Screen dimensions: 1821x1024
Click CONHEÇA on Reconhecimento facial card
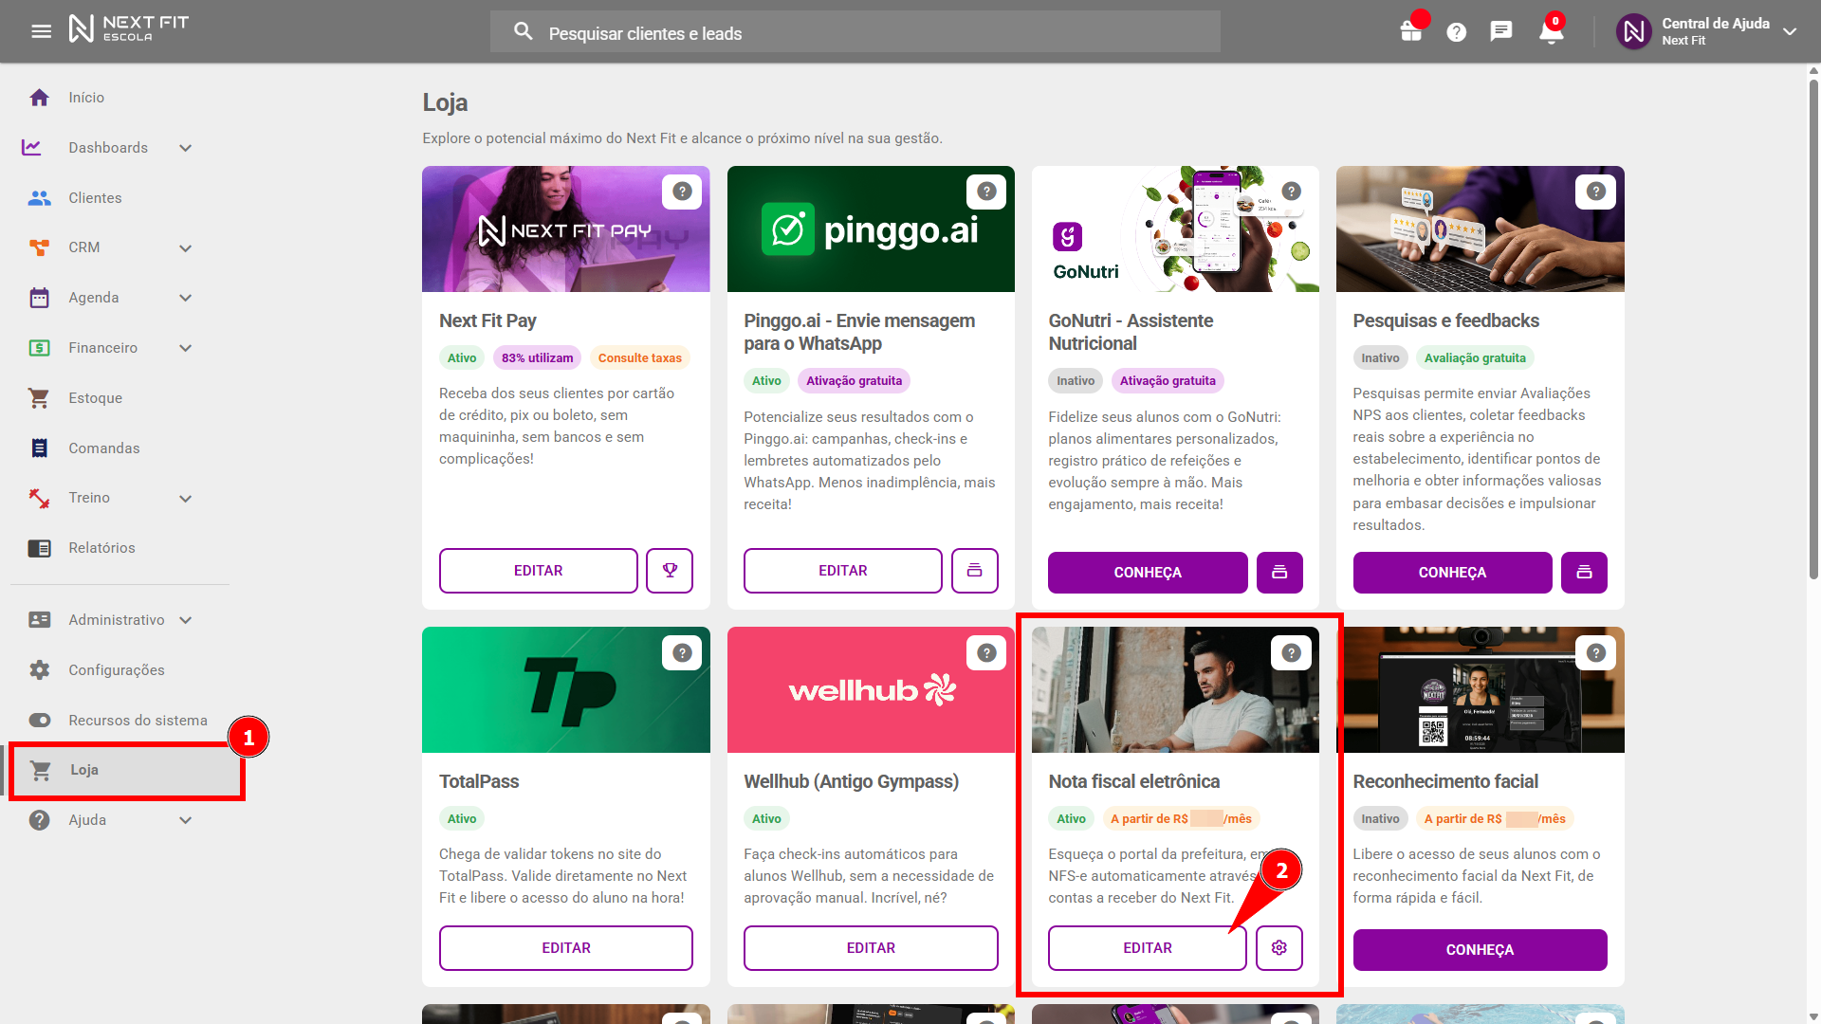[x=1479, y=950]
